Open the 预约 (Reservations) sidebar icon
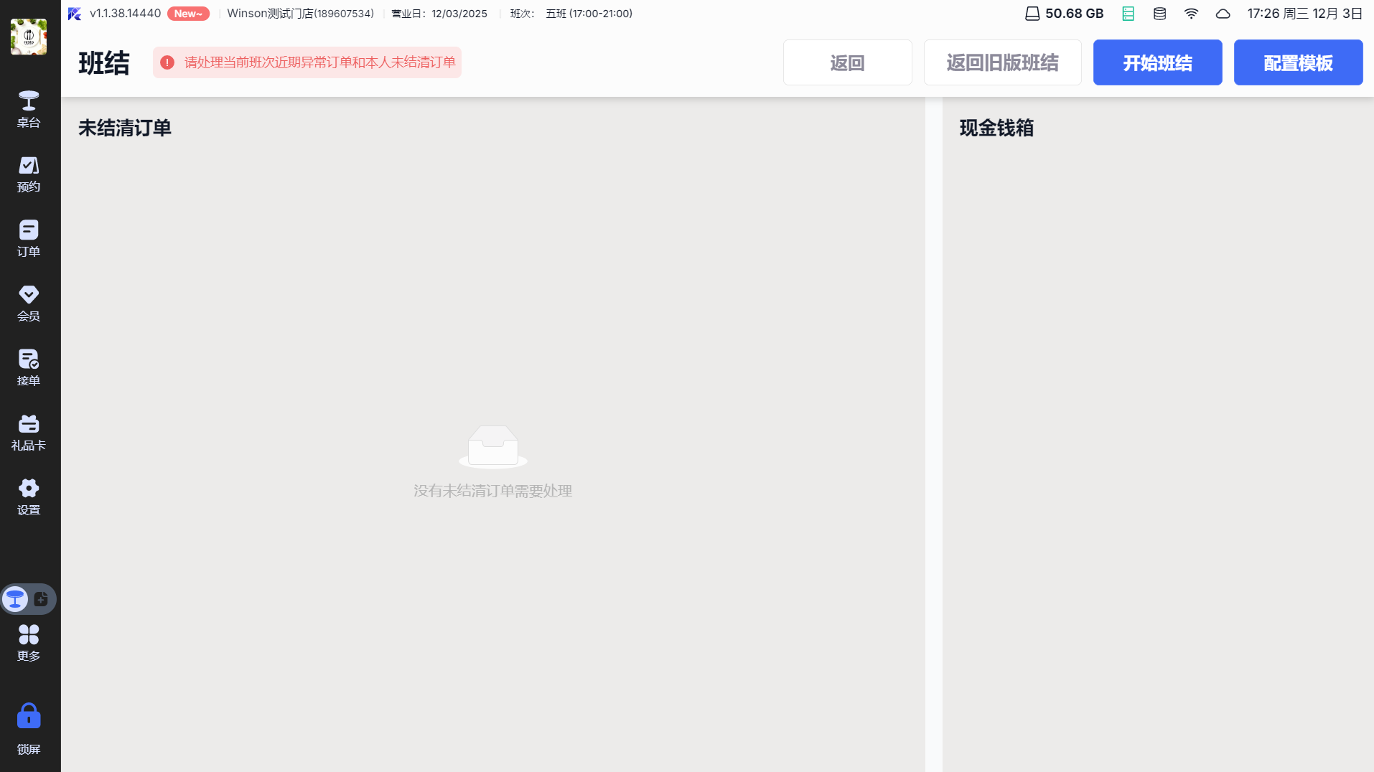1374x772 pixels. pyautogui.click(x=29, y=174)
